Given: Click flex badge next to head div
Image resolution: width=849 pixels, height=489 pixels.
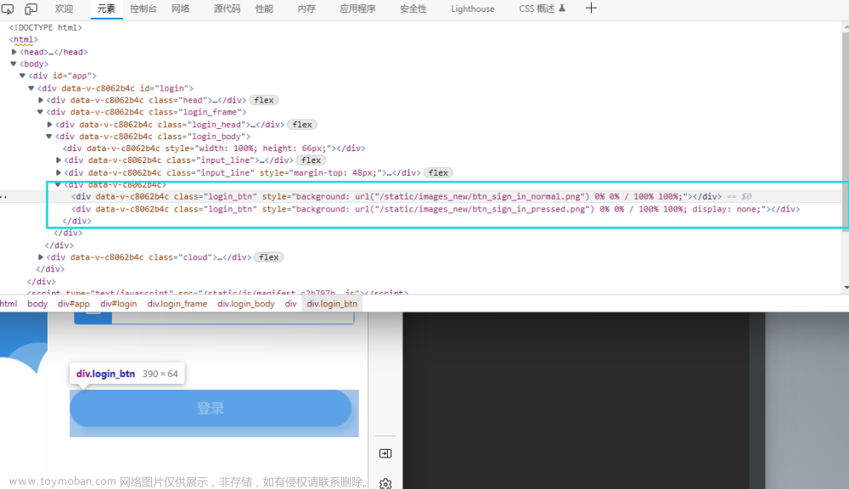Looking at the screenshot, I should [264, 100].
